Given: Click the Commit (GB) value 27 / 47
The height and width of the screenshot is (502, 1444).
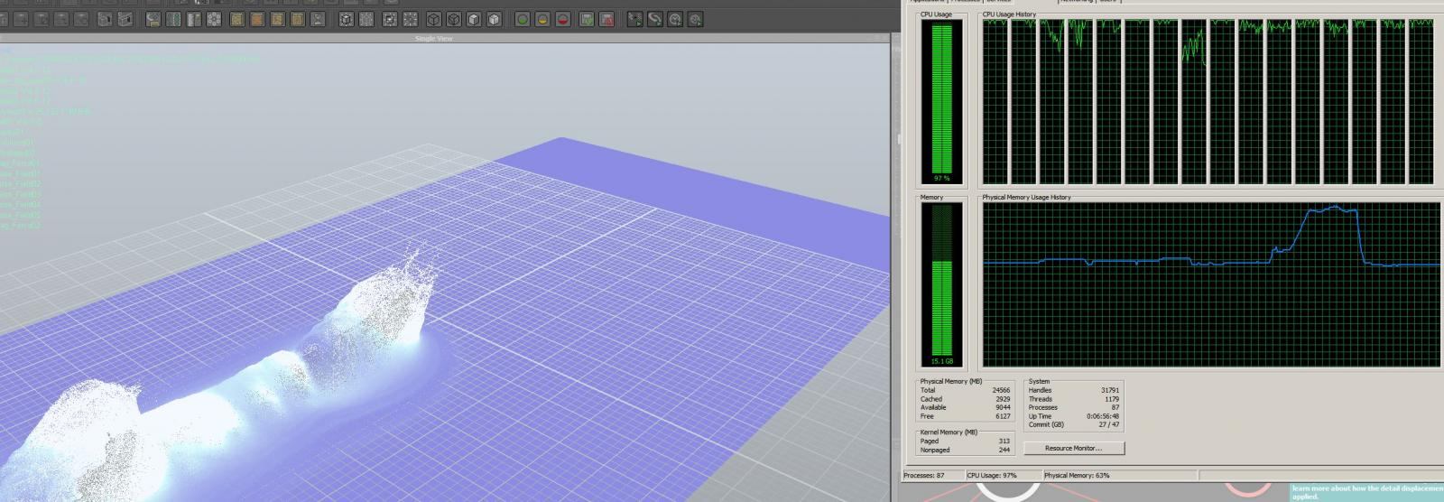Looking at the screenshot, I should [x=1109, y=424].
